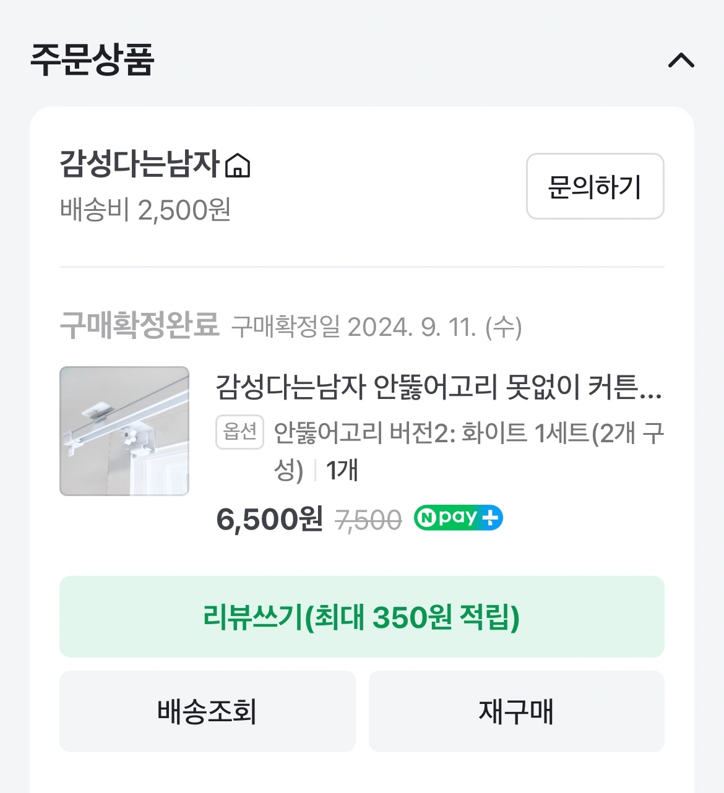
Task: Visit the 감성다는남자 store name
Action: click(139, 165)
